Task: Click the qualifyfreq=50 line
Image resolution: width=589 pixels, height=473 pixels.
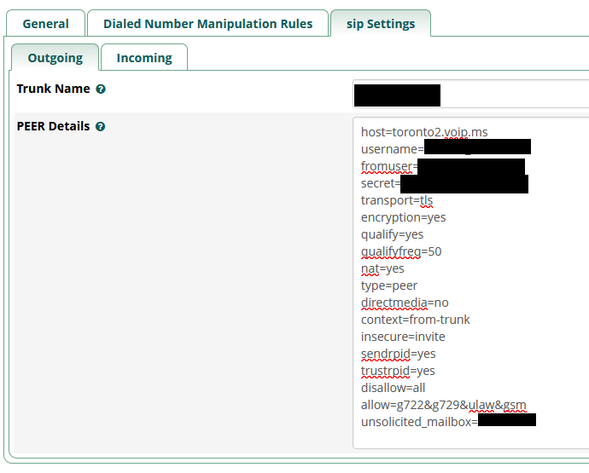Action: coord(401,251)
